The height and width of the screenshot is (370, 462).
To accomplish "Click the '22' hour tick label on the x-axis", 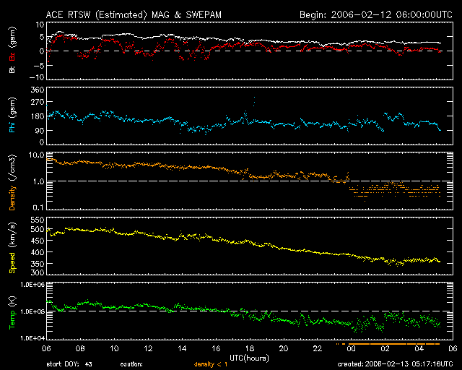I will coord(318,348).
